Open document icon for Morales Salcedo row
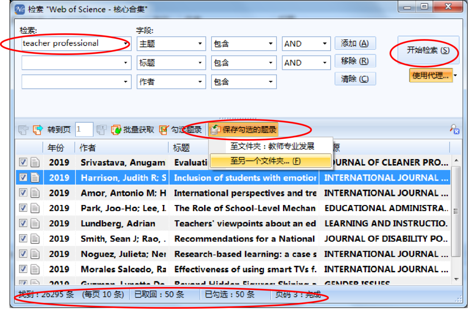Screen dimensions: 468x309 click(35, 269)
